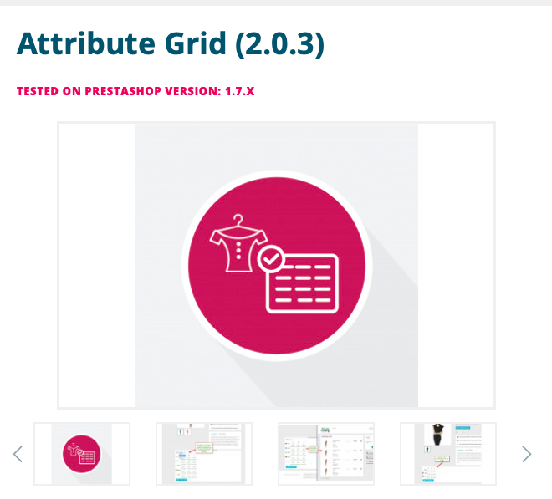Image resolution: width=552 pixels, height=499 pixels.
Task: Select the second screenshot thumbnail
Action: click(x=204, y=454)
